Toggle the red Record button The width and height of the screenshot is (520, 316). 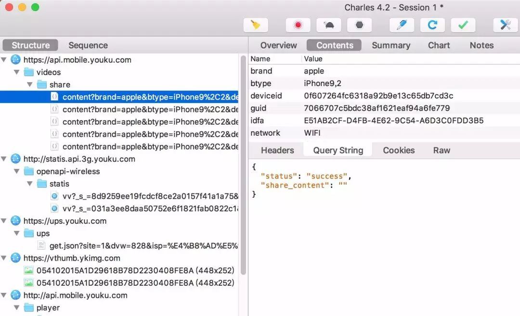pos(298,25)
